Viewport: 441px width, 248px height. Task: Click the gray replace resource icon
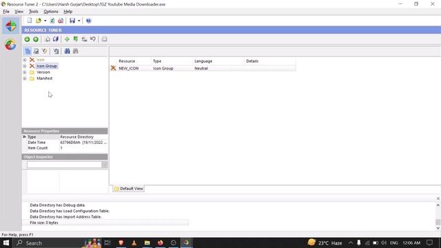[x=84, y=39]
